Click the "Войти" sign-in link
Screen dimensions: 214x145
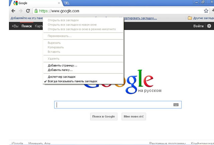[198, 26]
